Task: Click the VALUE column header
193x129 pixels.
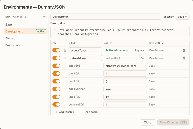Action: tap(108, 43)
